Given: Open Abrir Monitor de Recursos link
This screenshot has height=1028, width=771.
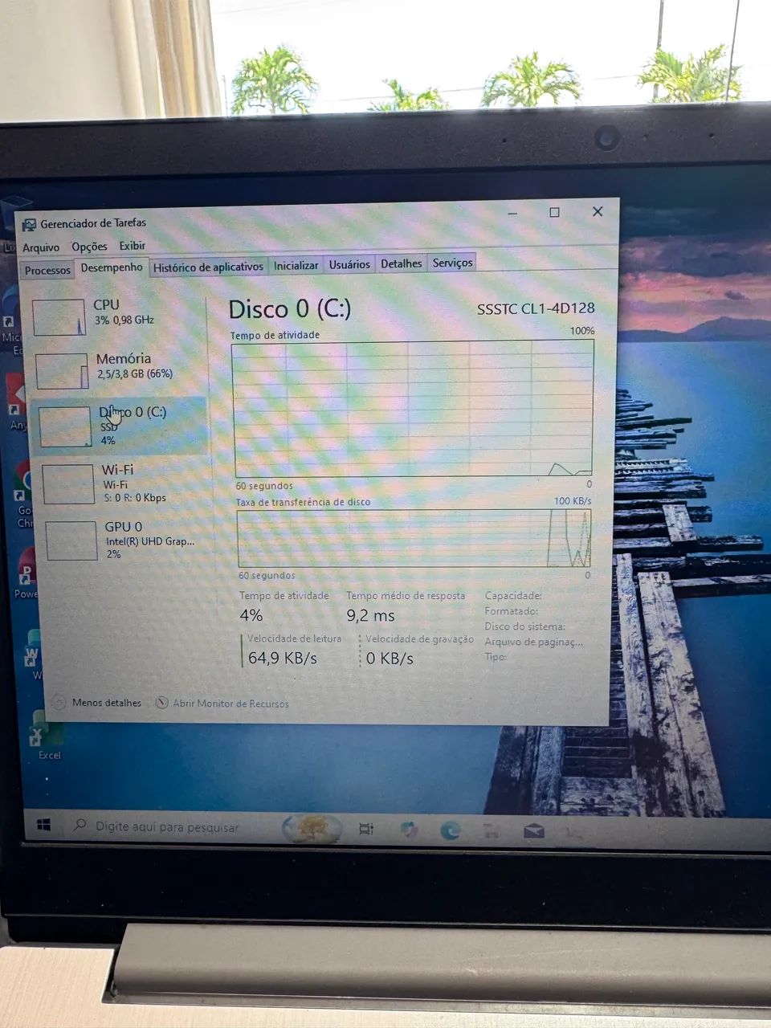Looking at the screenshot, I should [222, 704].
